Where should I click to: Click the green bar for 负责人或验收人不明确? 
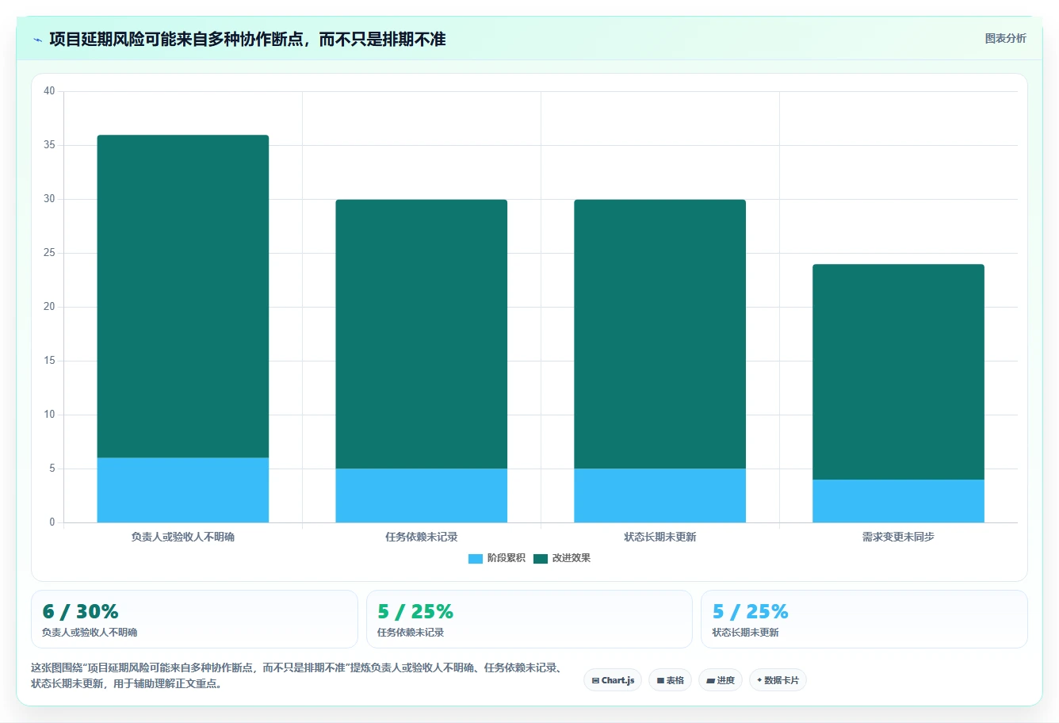tap(183, 296)
